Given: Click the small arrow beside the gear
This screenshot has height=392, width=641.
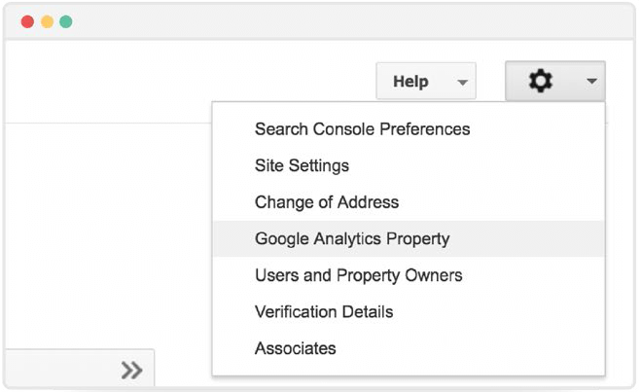Looking at the screenshot, I should [x=591, y=81].
